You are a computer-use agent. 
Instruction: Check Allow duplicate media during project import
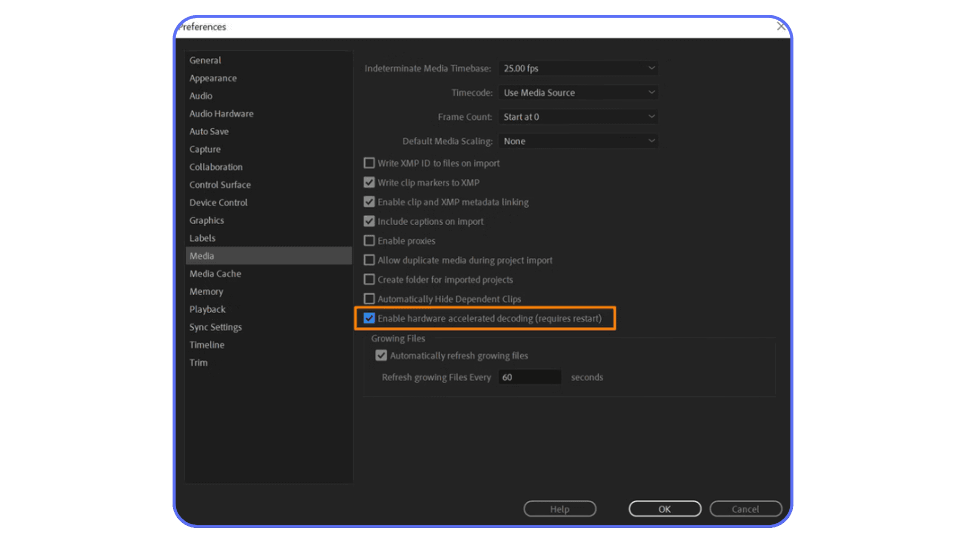coord(369,260)
